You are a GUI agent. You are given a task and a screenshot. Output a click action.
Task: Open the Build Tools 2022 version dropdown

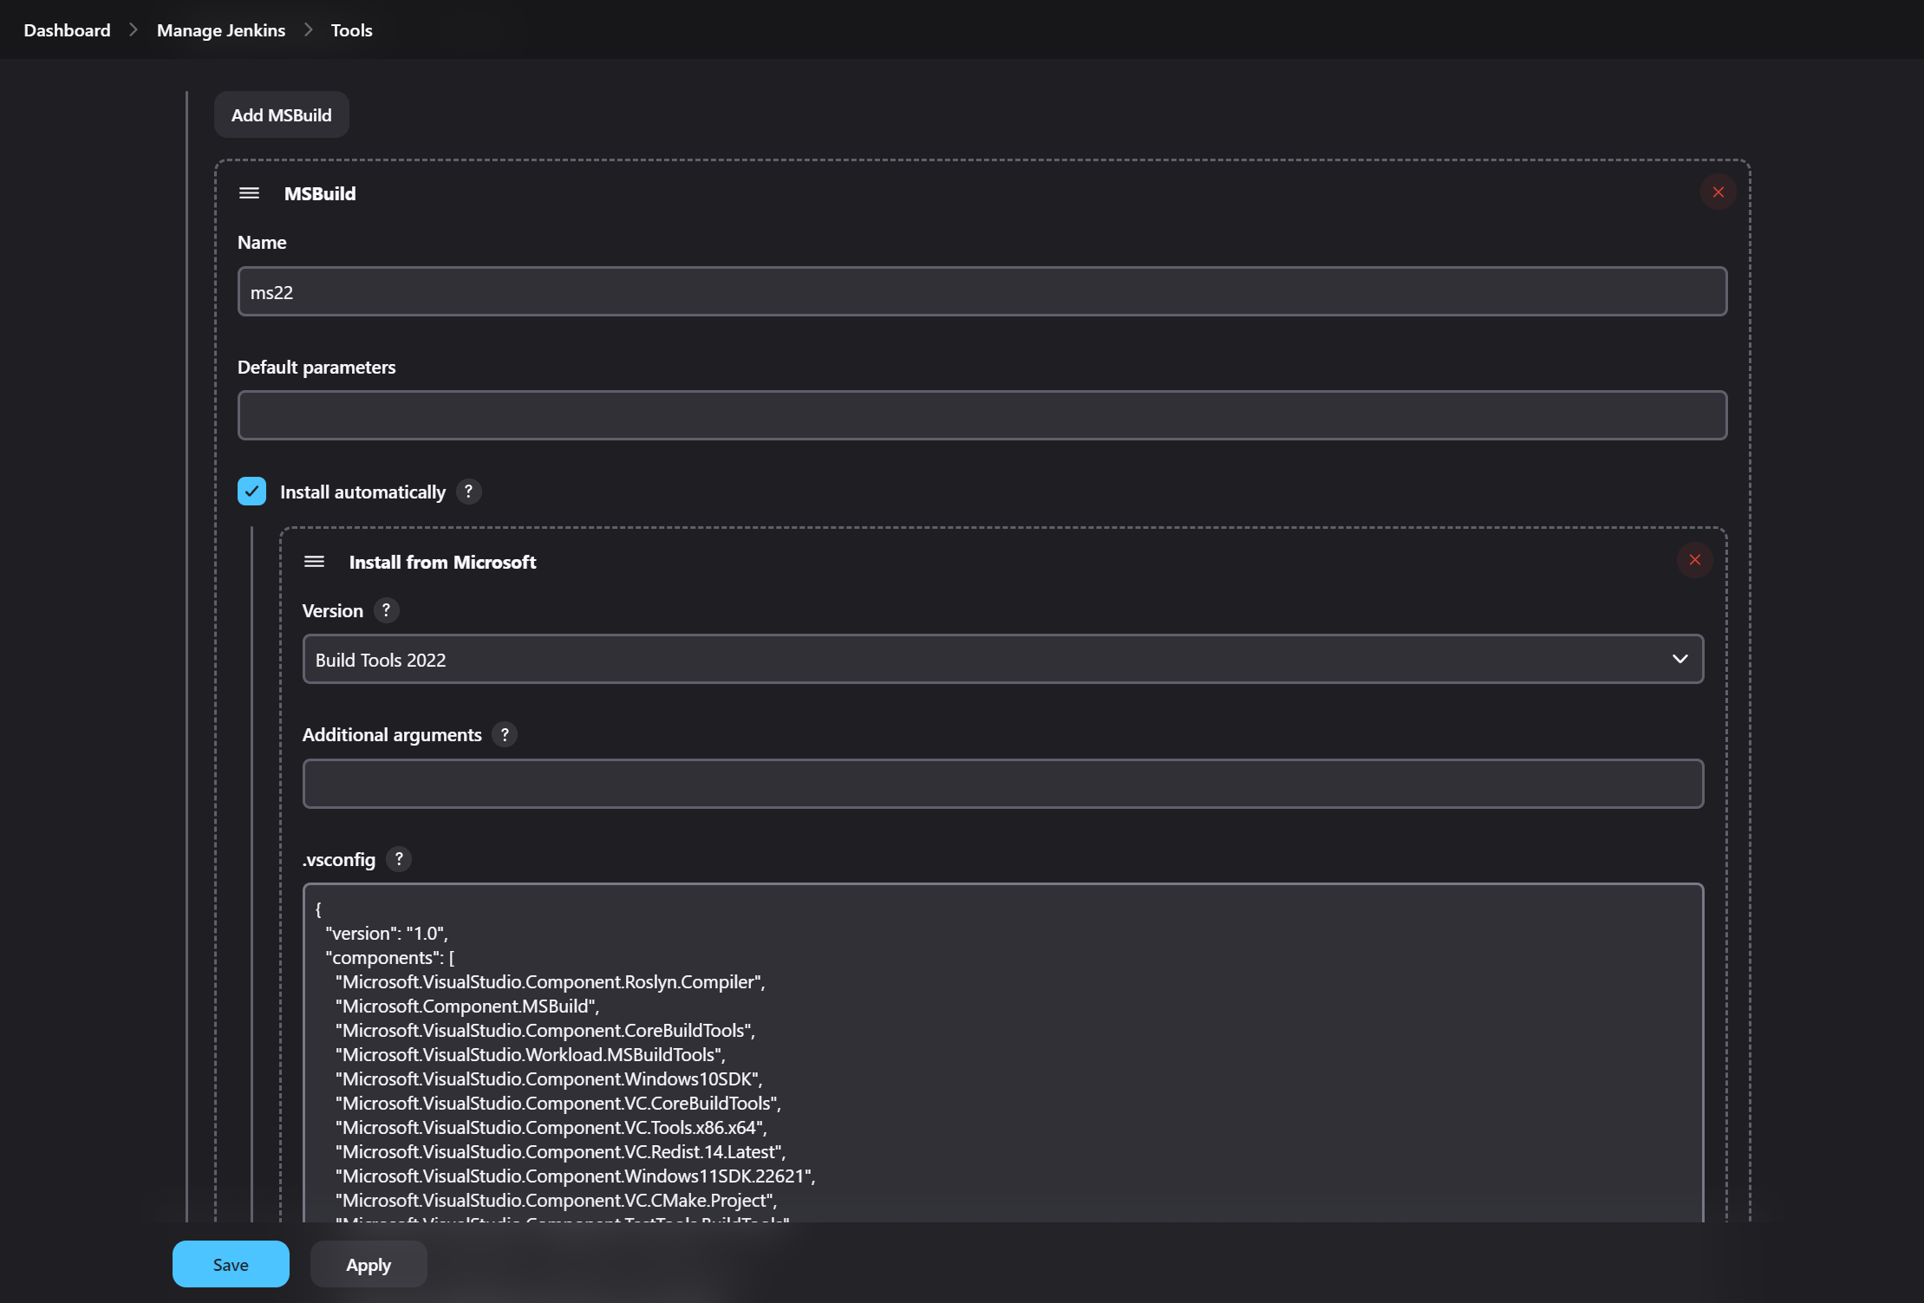click(x=1001, y=660)
